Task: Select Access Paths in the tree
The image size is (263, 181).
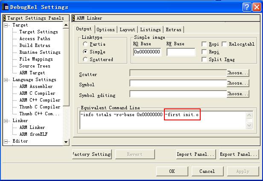Action: [x=35, y=39]
